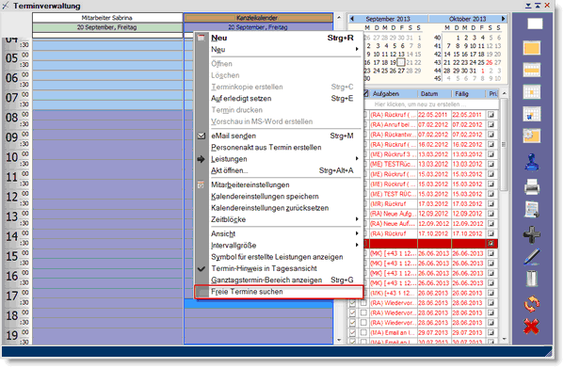564x368 pixels.
Task: Go to previous month in mini calendar
Action: coord(352,19)
